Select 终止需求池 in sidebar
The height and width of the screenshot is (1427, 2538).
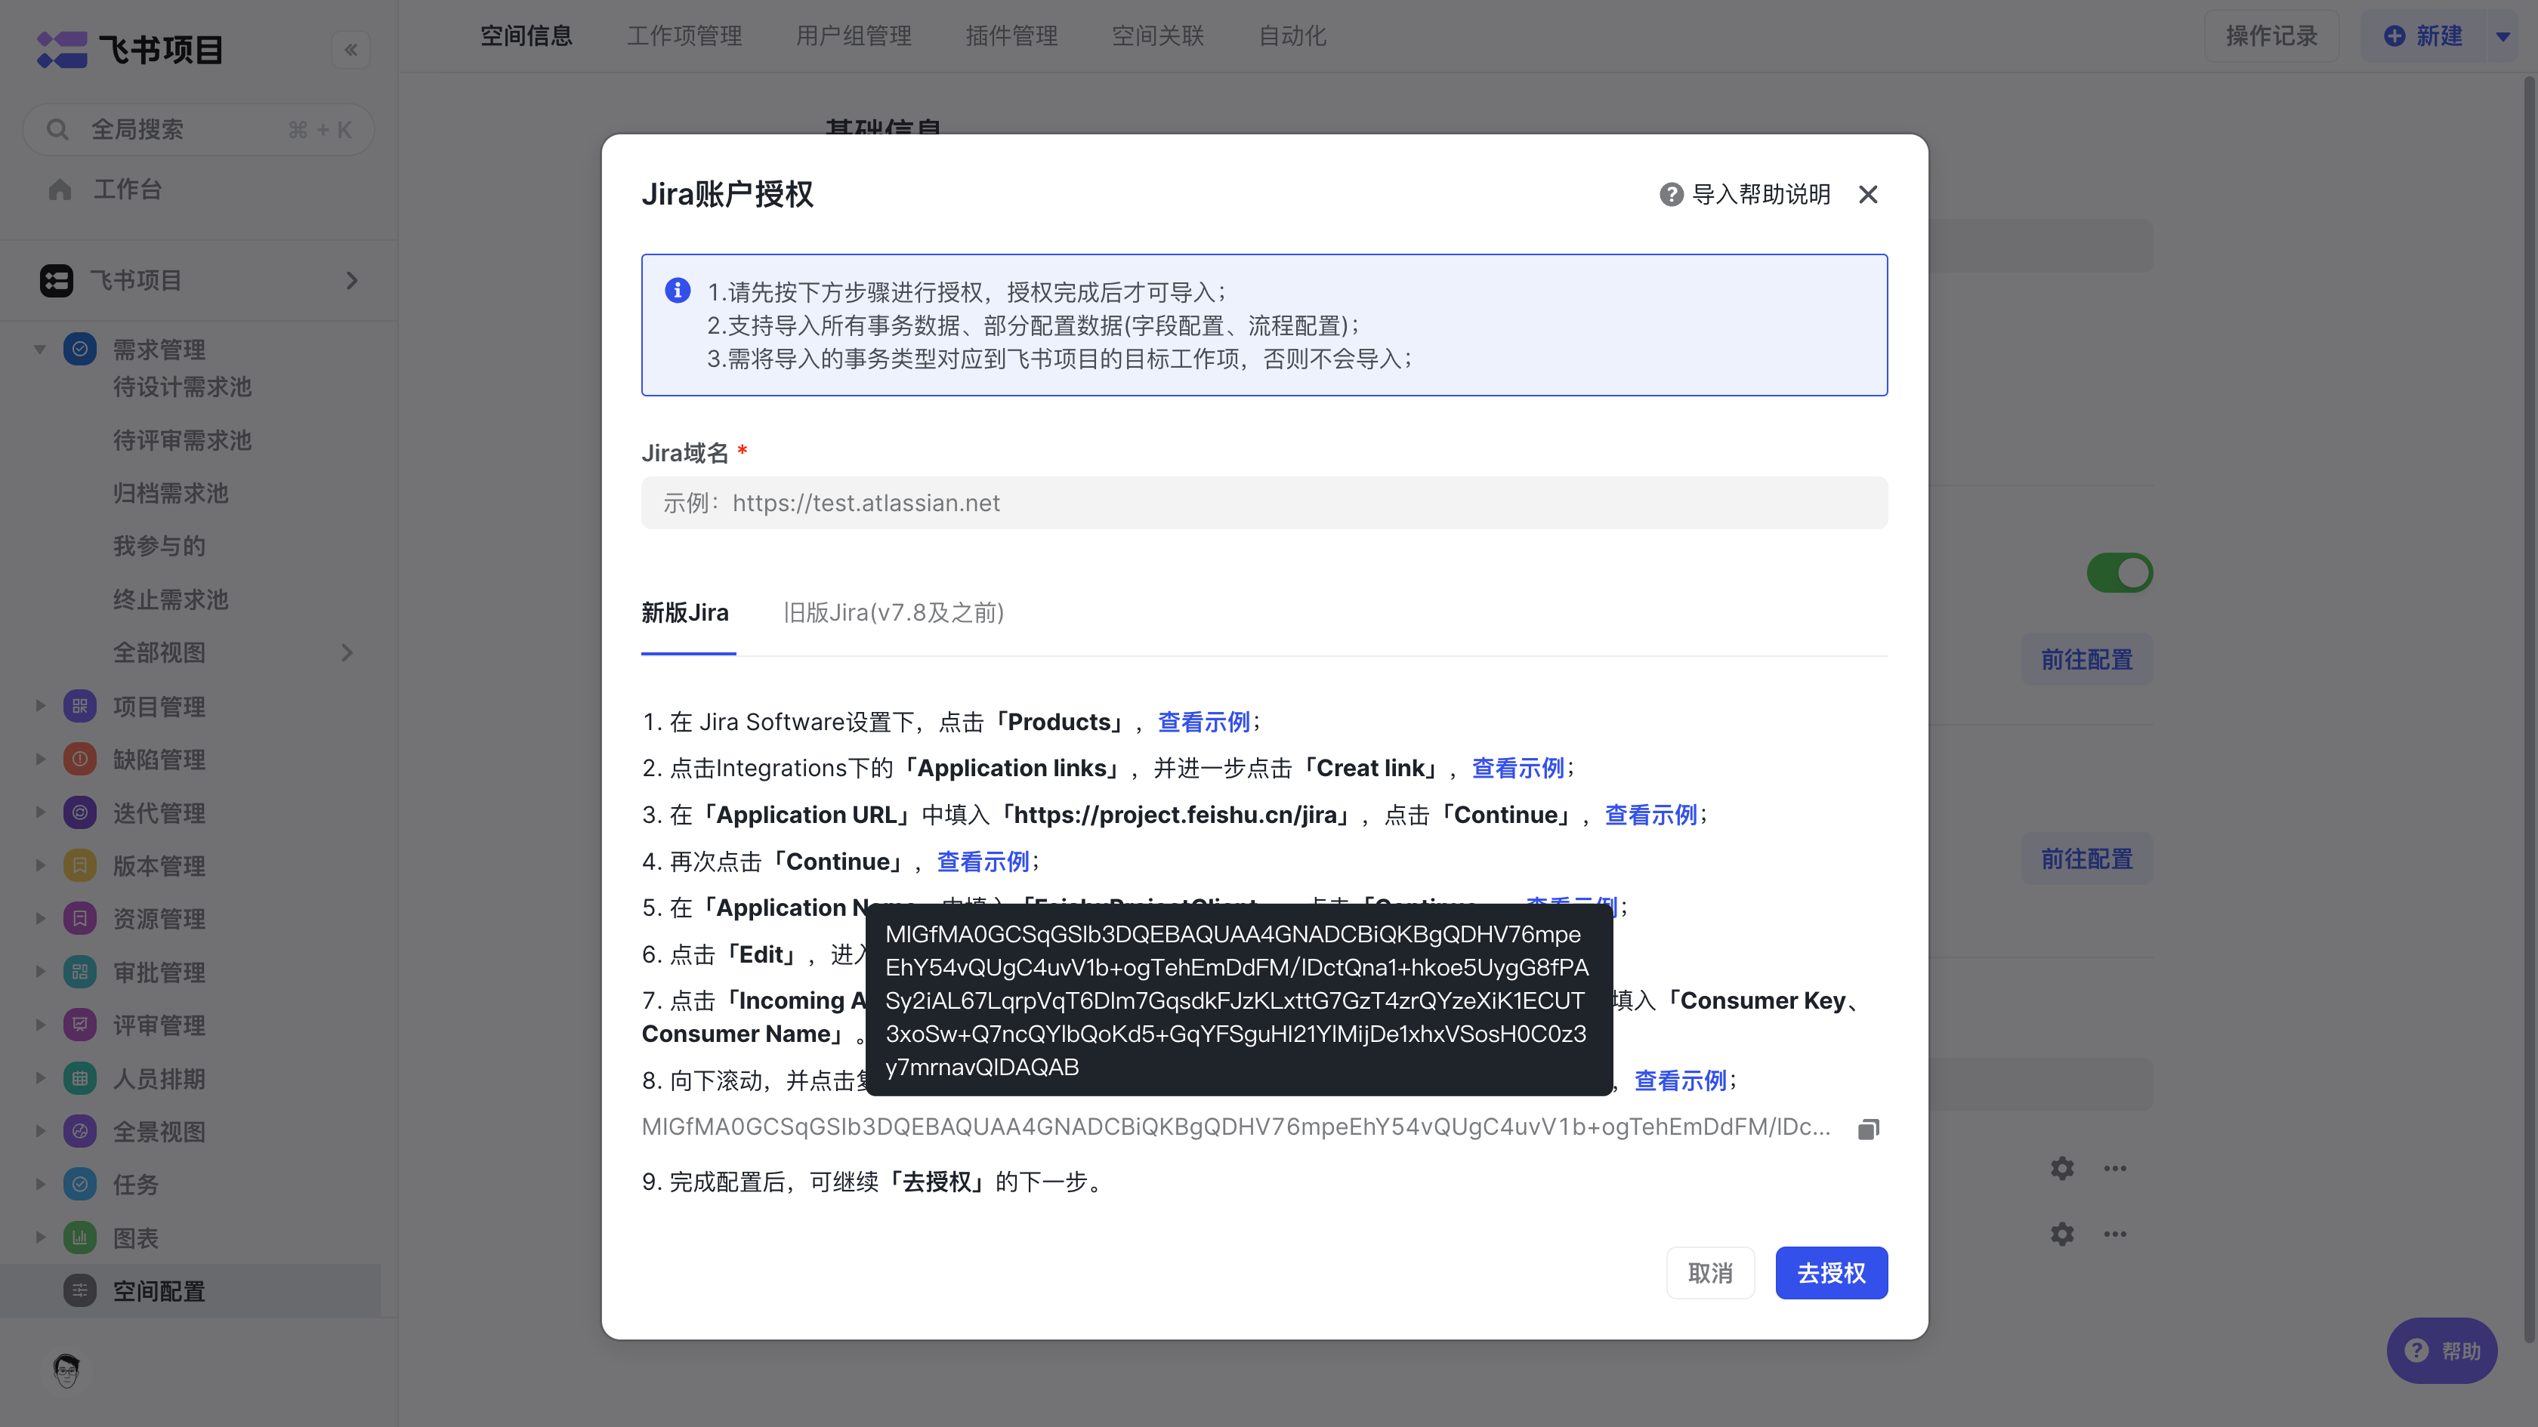[x=171, y=599]
